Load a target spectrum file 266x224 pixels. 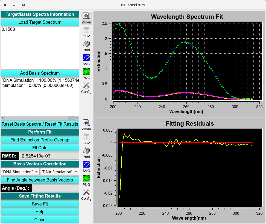40,22
